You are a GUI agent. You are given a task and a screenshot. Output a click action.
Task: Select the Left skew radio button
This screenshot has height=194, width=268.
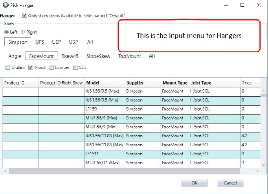[6, 32]
